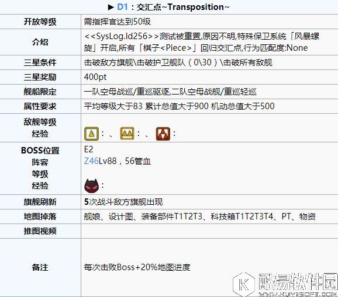Image resolution: width=338 pixels, height=297 pixels.
Task: Select the boss position value E2
Action: [88, 149]
